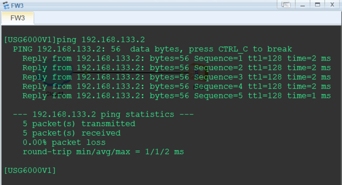Click the empty [USG6000V1] prompt at bottom
Screen dimensions: 342x185
[30, 170]
